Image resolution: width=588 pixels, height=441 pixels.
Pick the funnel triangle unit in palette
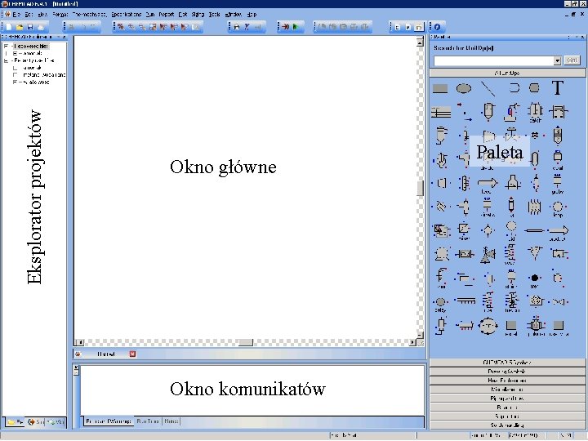click(535, 252)
